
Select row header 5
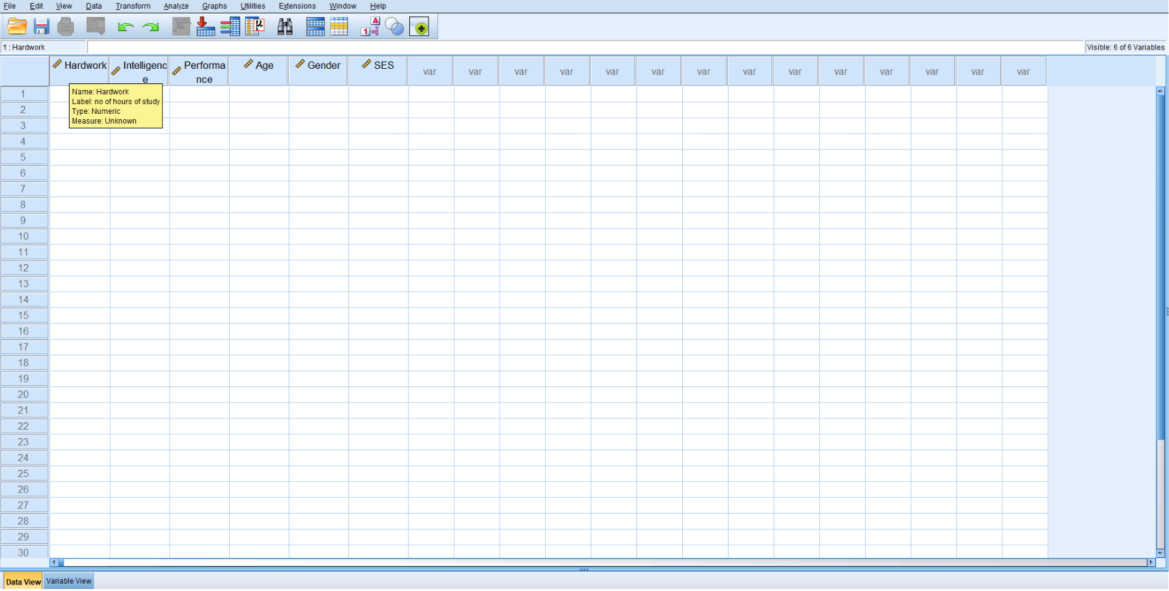point(24,158)
